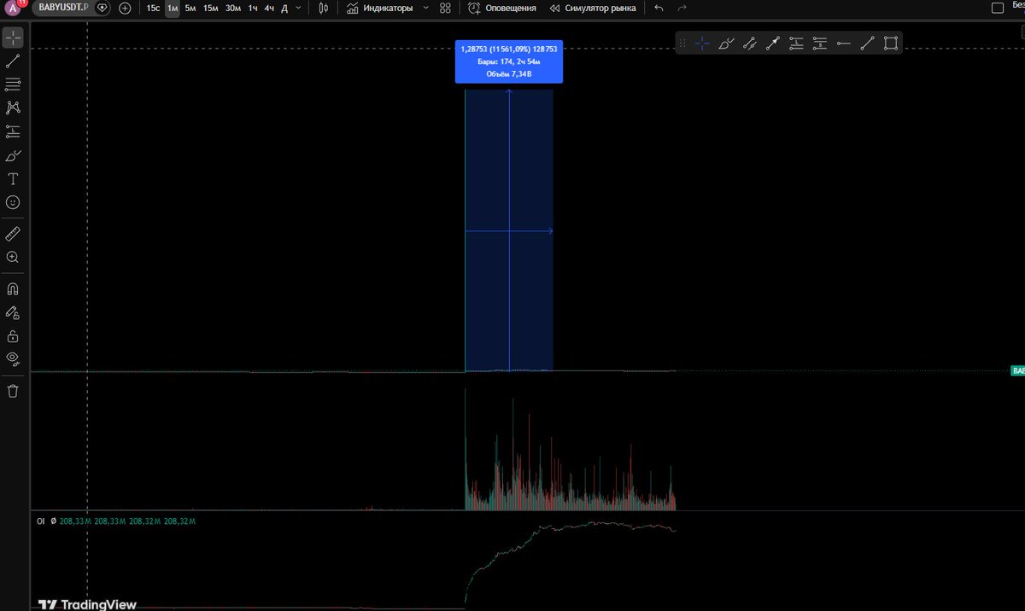Select trend line in floating favorites toolbar
The width and height of the screenshot is (1025, 611).
tap(867, 43)
